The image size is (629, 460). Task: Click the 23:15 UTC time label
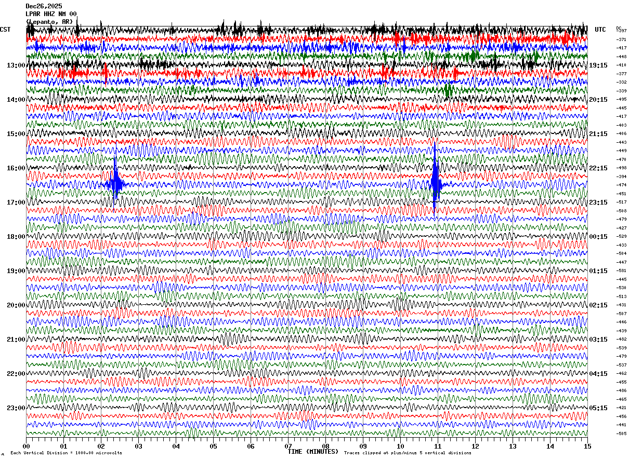coord(598,202)
